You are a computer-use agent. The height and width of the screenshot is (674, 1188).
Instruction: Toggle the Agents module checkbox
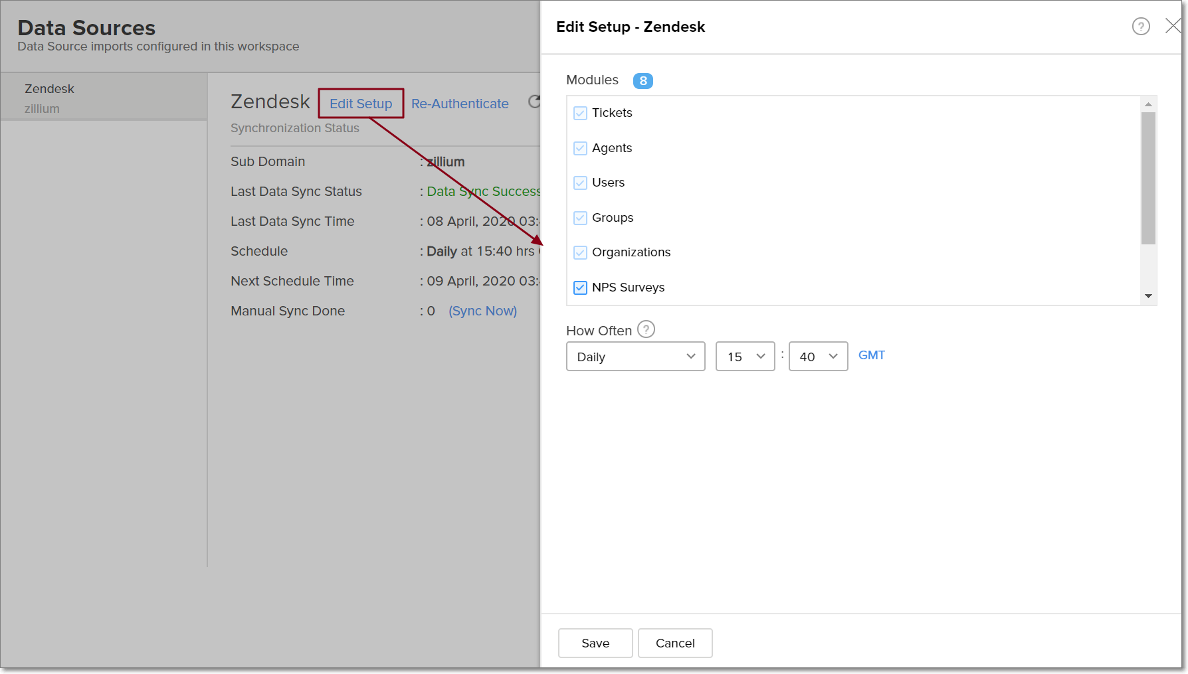click(580, 148)
